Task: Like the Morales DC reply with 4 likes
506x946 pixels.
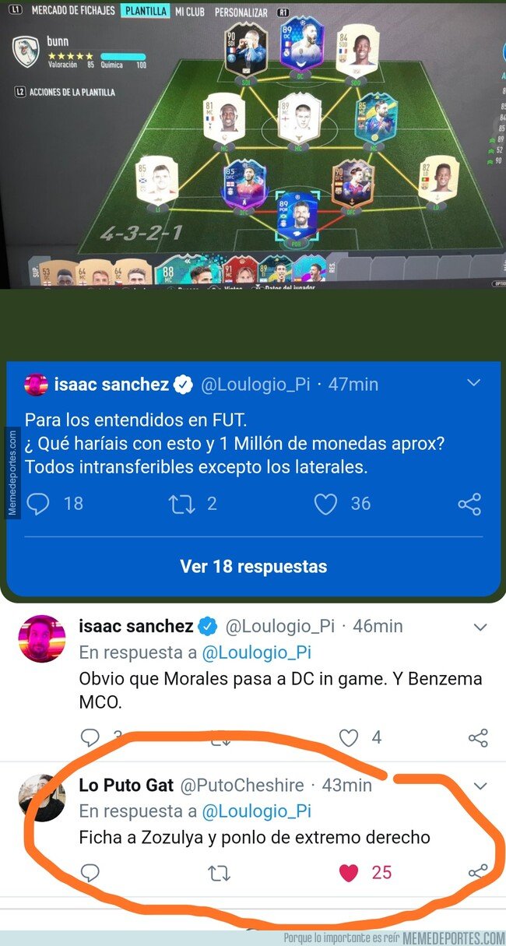Action: tap(349, 737)
